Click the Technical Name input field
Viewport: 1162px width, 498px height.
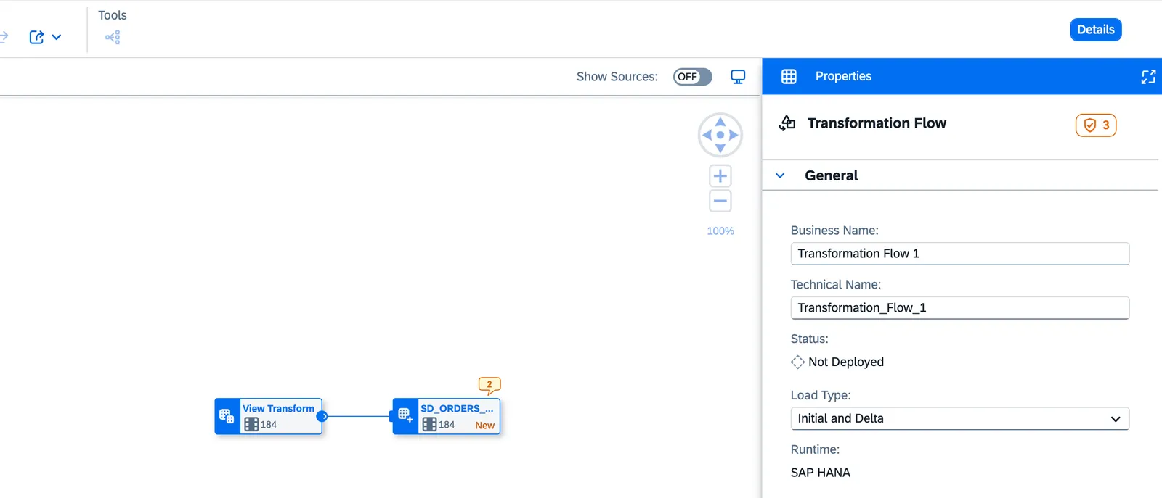(959, 308)
